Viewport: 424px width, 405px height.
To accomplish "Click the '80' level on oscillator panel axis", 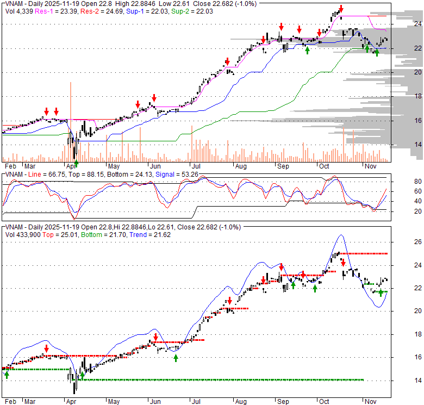I will click(x=418, y=182).
